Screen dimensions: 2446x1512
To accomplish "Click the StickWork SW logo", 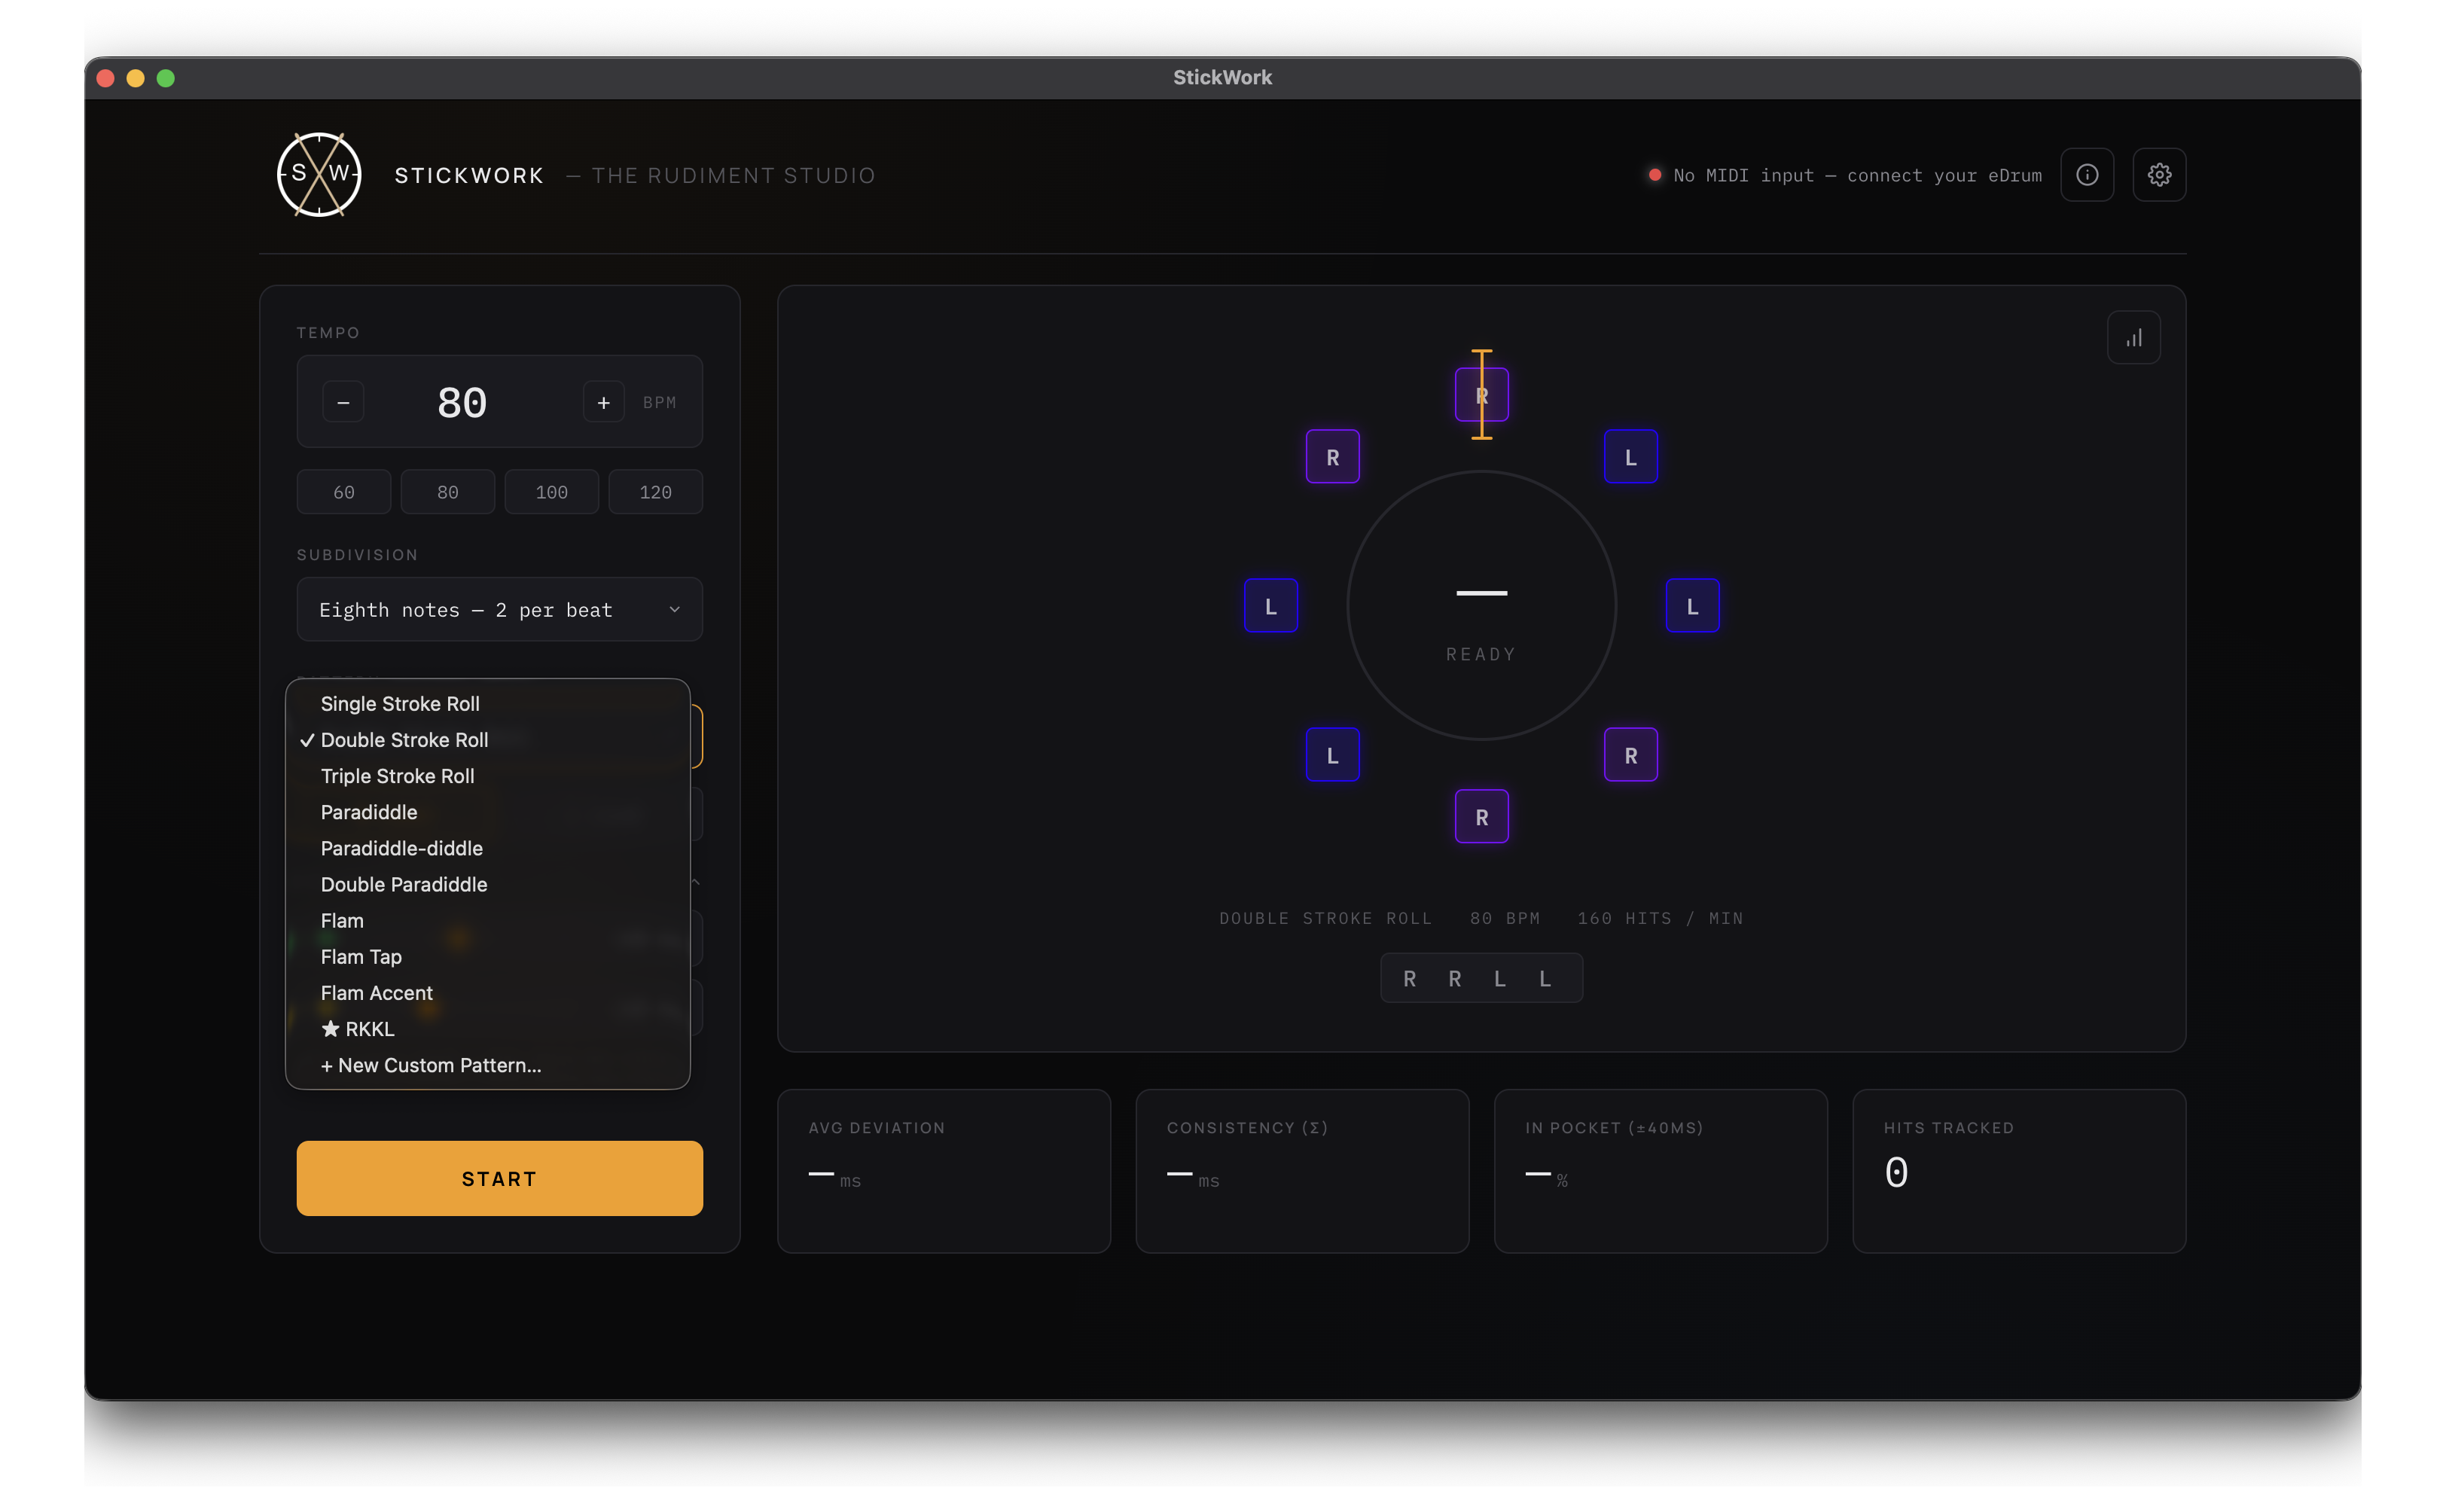I will 319,175.
